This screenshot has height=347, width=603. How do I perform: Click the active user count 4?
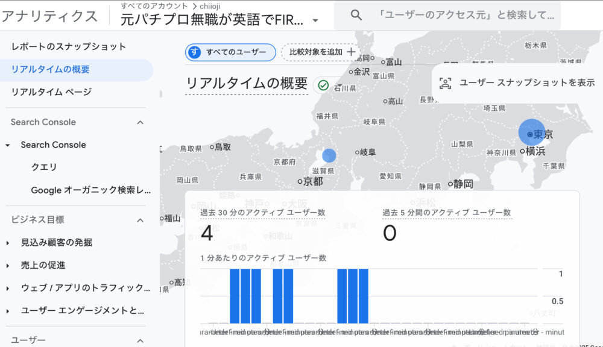(x=207, y=233)
